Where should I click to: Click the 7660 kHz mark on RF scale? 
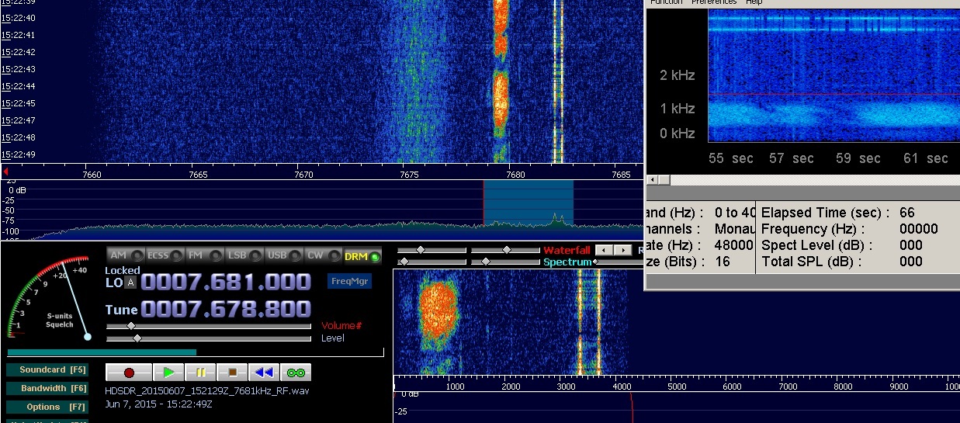[x=92, y=175]
